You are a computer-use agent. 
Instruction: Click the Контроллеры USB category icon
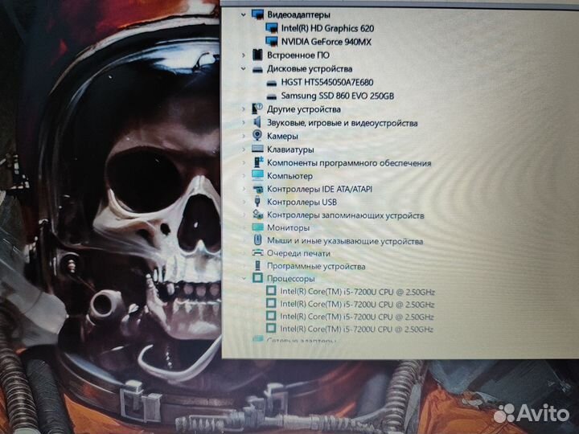pyautogui.click(x=257, y=202)
